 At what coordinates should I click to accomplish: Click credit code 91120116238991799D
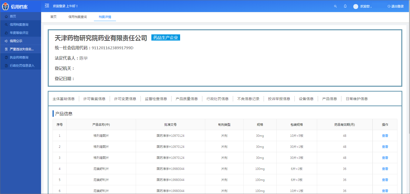(x=113, y=48)
